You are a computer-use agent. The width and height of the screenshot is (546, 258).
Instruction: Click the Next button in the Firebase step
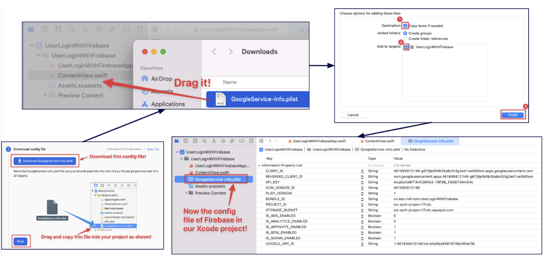[x=20, y=241]
